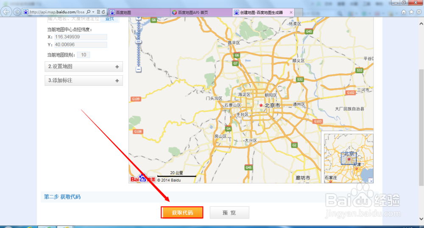The width and height of the screenshot is (424, 228).
Task: Switch to the 百度地图API-首页 tab
Action: click(x=201, y=12)
